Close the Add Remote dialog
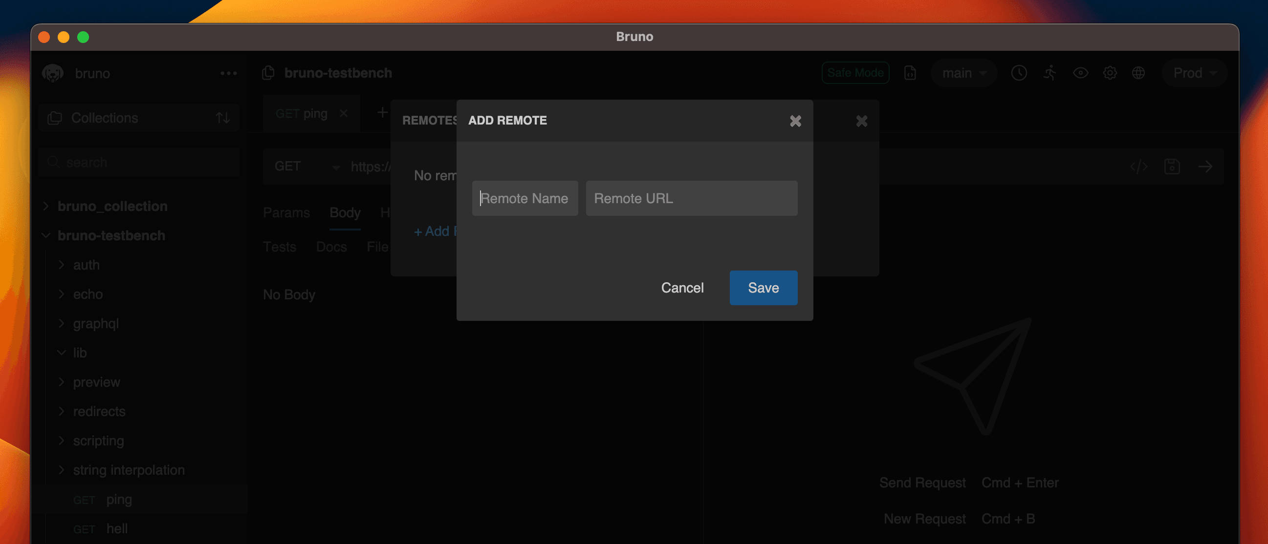1268x544 pixels. (x=795, y=121)
